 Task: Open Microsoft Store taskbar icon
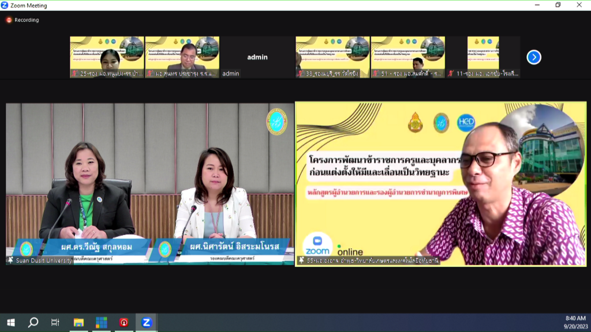point(101,322)
